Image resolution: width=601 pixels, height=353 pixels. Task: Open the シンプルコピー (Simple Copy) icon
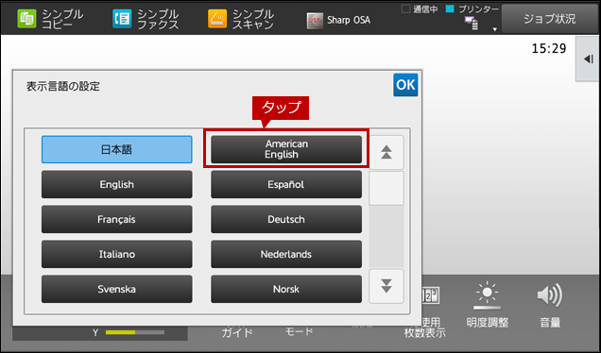coord(26,19)
